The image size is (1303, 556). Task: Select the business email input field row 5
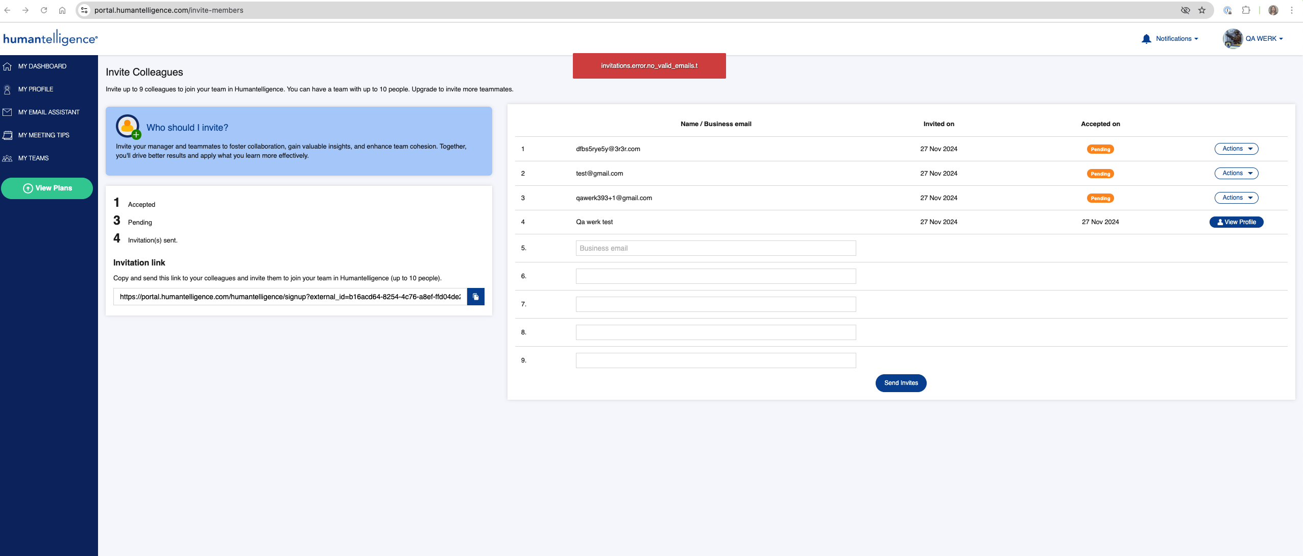tap(715, 248)
